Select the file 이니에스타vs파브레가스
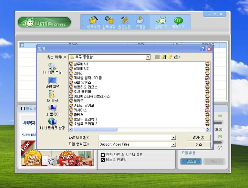Screen dimensions: 248x188 click(x=89, y=96)
